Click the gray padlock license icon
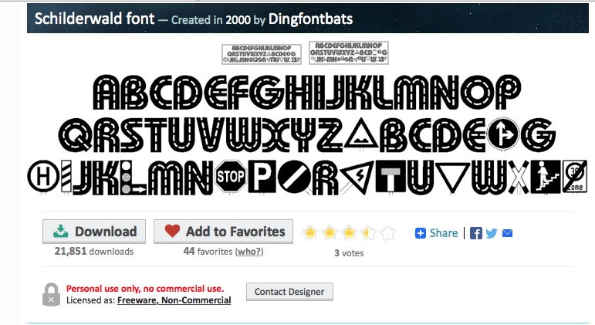The image size is (595, 325). (x=51, y=294)
